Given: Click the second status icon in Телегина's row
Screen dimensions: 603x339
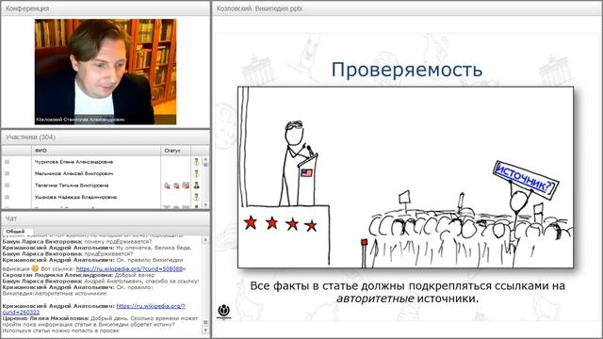Looking at the screenshot, I should point(176,186).
